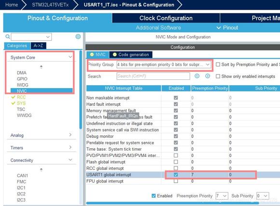
Task: Uncheck USART1 global interrupt enabled box
Action: pyautogui.click(x=176, y=175)
